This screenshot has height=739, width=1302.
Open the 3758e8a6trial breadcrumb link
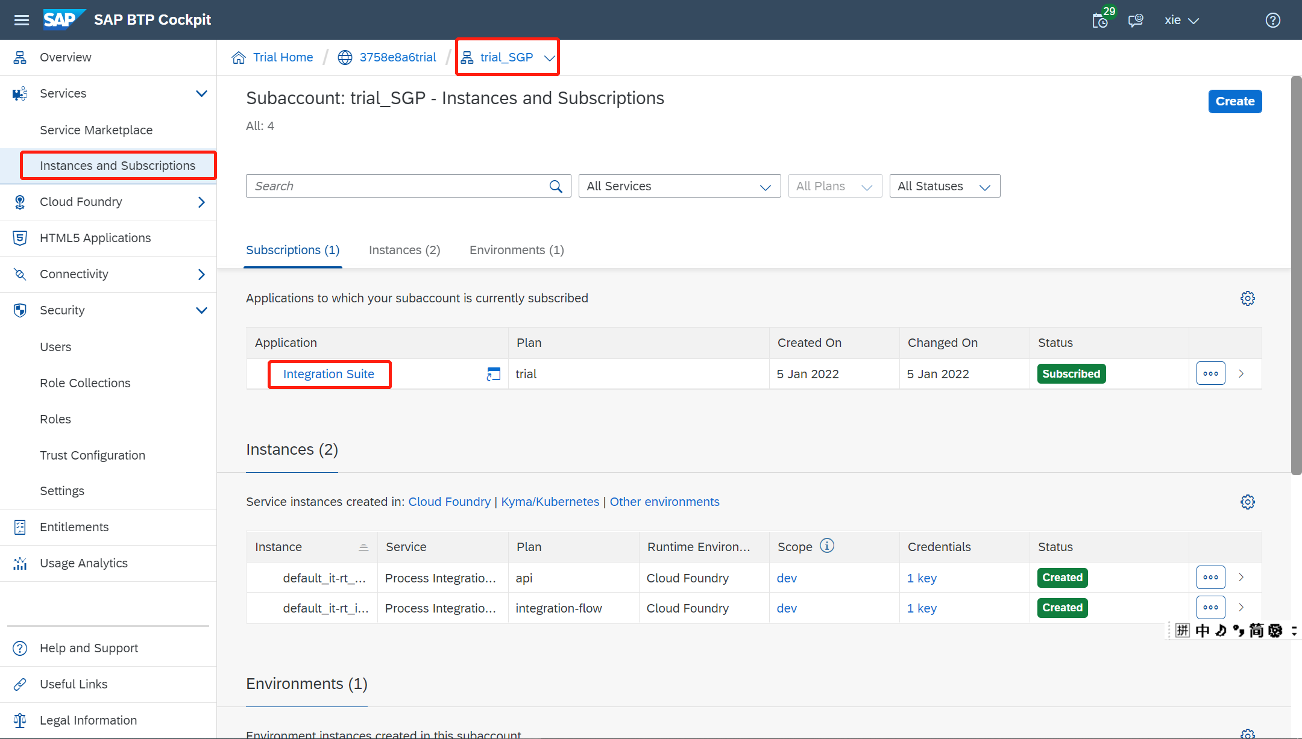pos(398,57)
